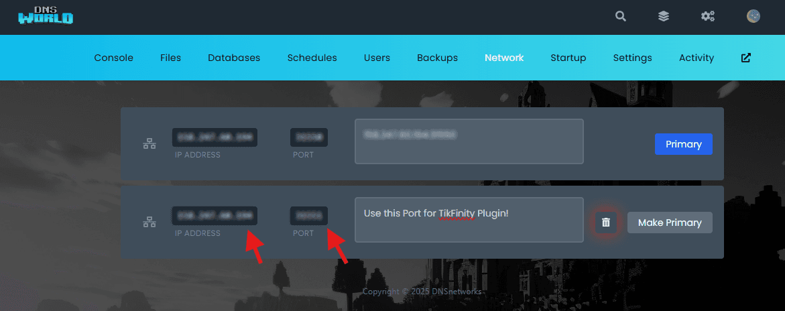Copy the second row's blurred IP address
This screenshot has height=311, width=785.
point(215,215)
